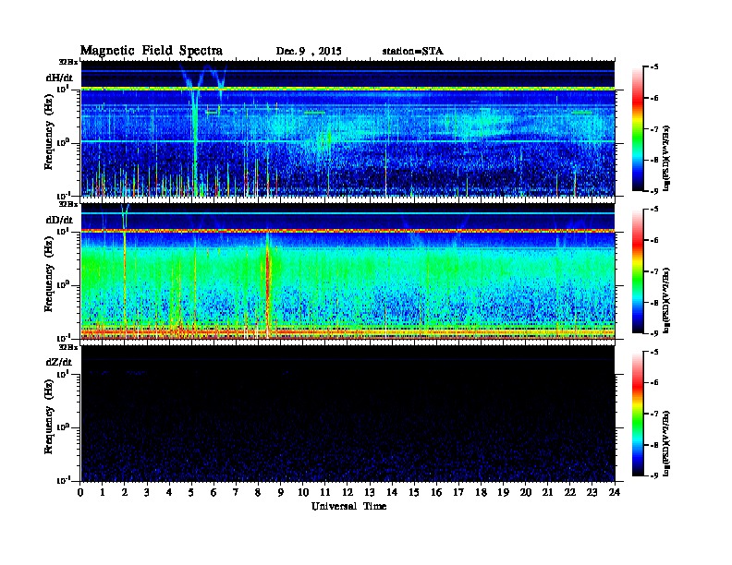
Task: Click hour 22 on the Universal Time axis
Action: [570, 492]
